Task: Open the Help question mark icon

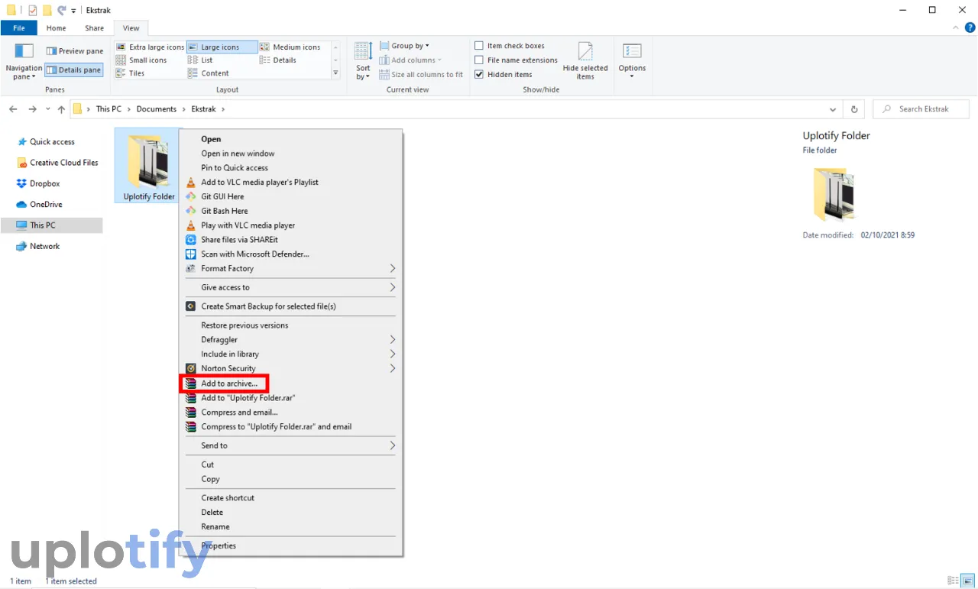Action: 970,28
